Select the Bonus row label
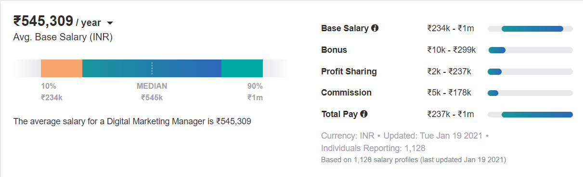The height and width of the screenshot is (177, 583). (x=334, y=50)
